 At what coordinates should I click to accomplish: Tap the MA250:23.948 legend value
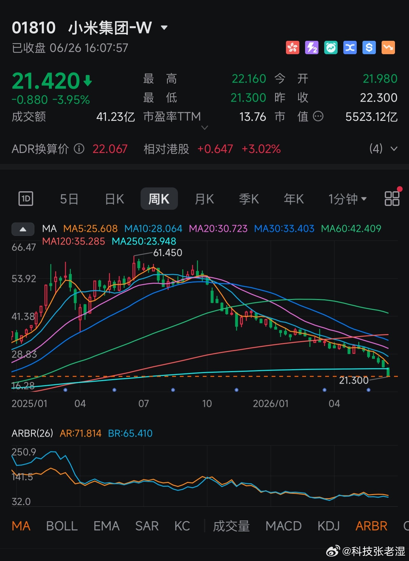pyautogui.click(x=144, y=241)
